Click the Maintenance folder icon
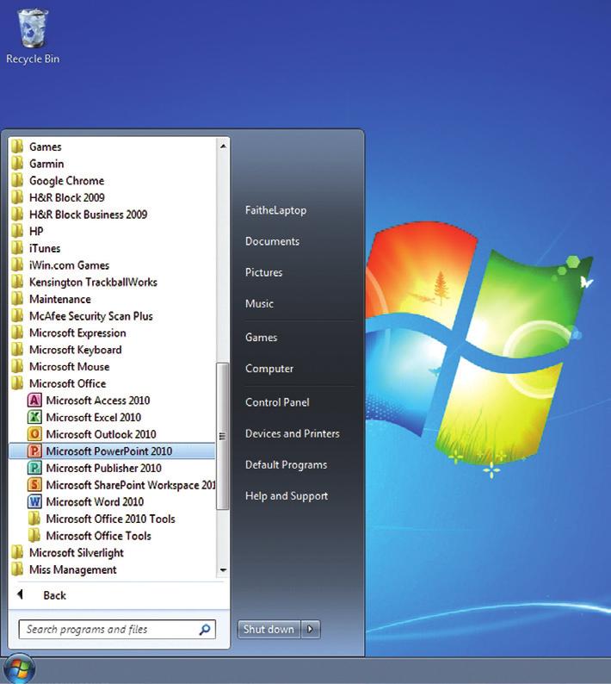The height and width of the screenshot is (684, 611). pos(17,299)
